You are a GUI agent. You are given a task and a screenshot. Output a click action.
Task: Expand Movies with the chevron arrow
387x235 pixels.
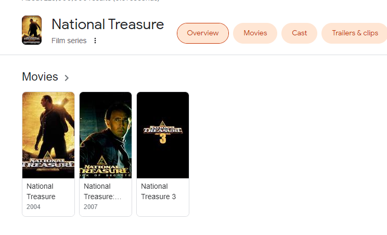[67, 78]
